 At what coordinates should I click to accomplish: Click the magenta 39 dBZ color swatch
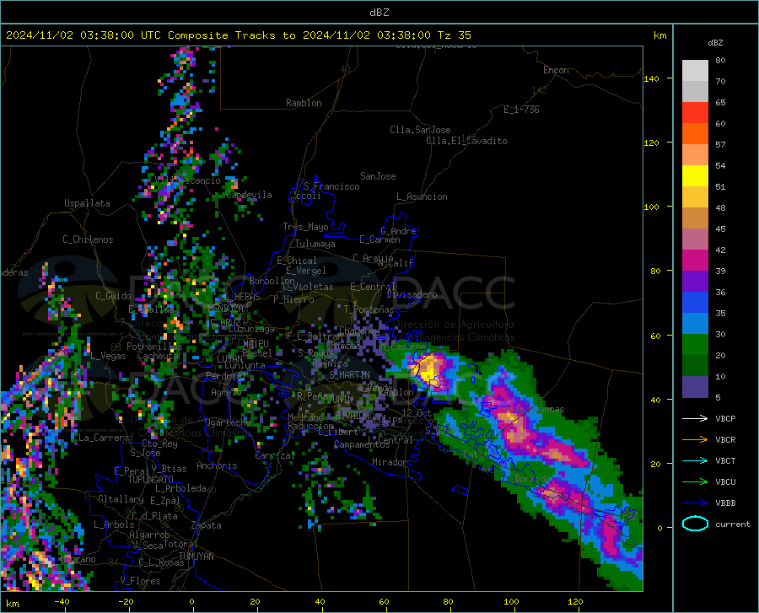(x=695, y=261)
